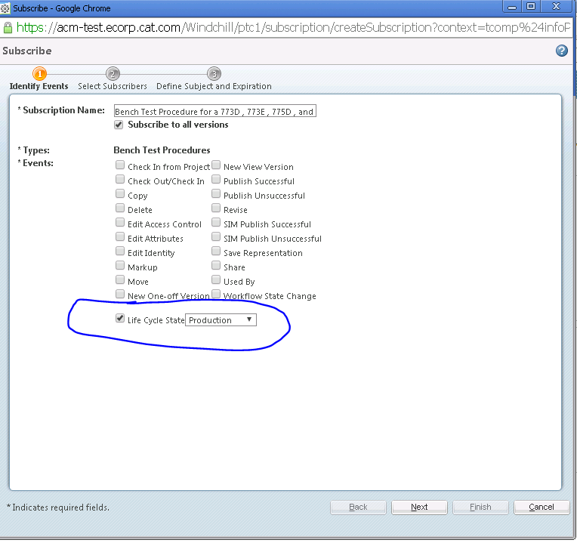Click the step 2 Select Subscribers circle

coord(113,74)
